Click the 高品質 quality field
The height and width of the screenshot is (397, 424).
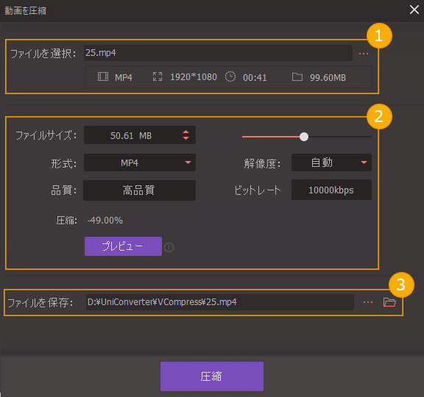(140, 190)
